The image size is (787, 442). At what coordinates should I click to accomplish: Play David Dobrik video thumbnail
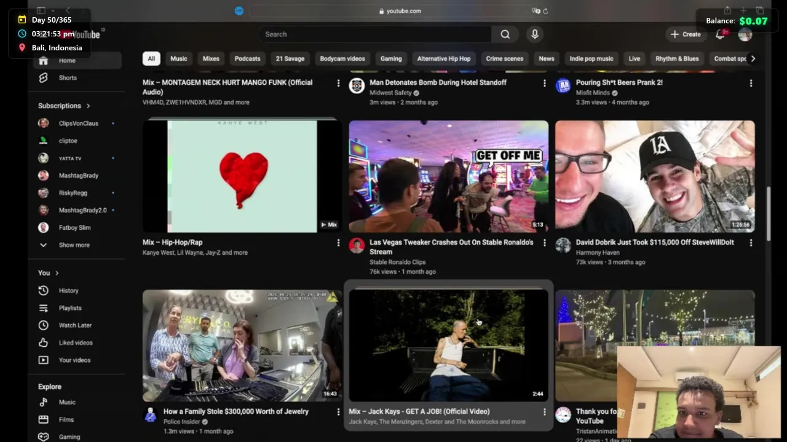(x=655, y=176)
